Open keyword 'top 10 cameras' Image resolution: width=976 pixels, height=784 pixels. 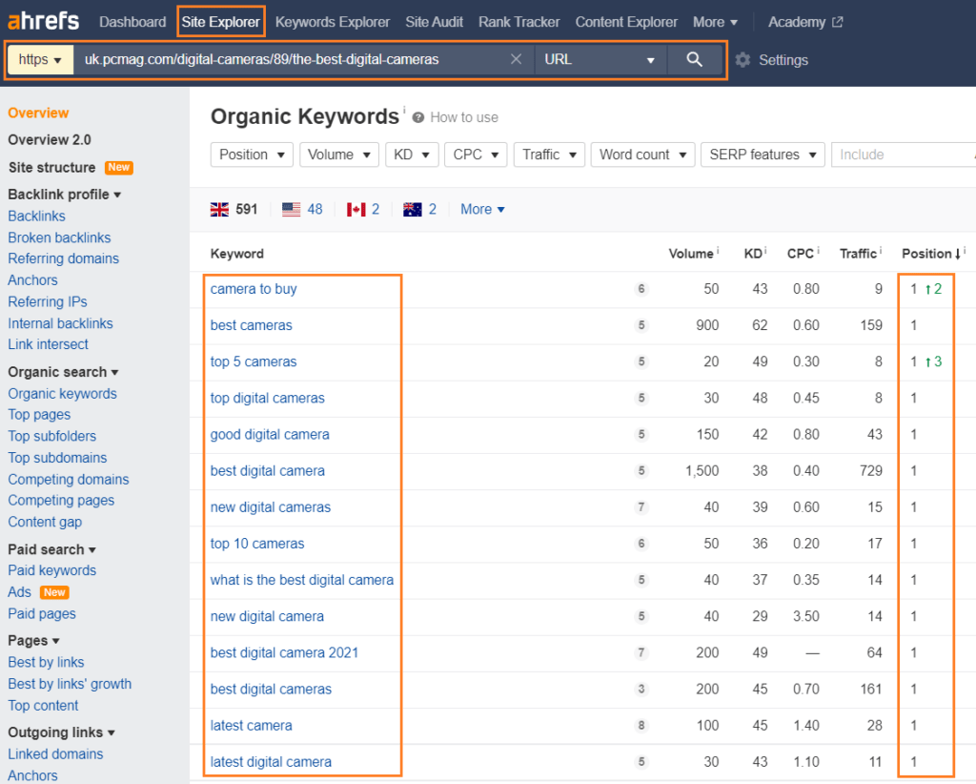[x=257, y=544]
